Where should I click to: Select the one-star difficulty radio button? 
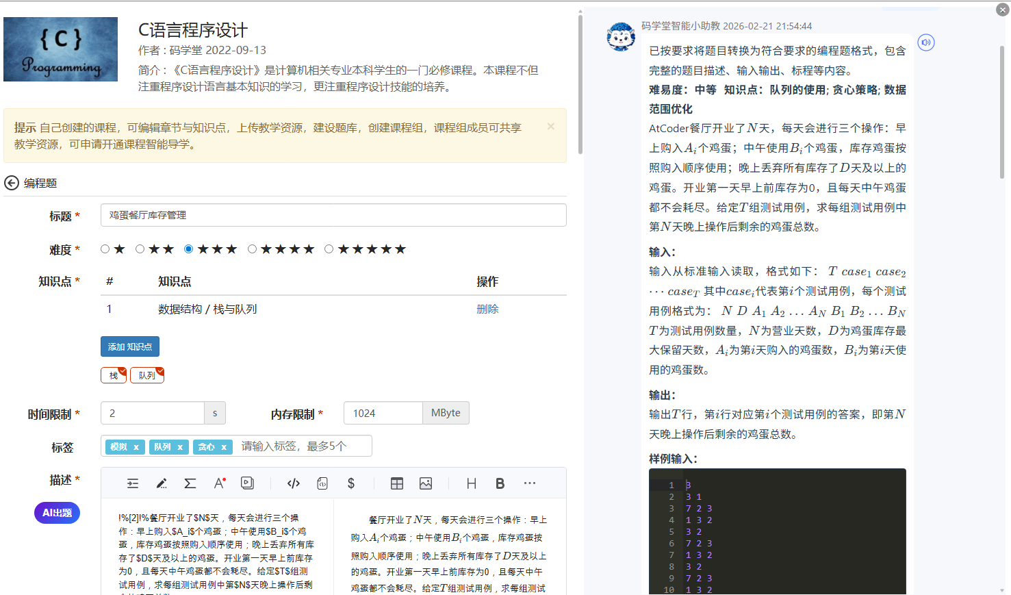point(105,249)
